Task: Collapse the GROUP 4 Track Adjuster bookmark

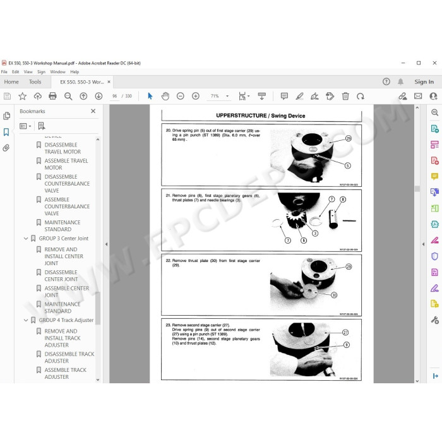Action: pyautogui.click(x=26, y=320)
